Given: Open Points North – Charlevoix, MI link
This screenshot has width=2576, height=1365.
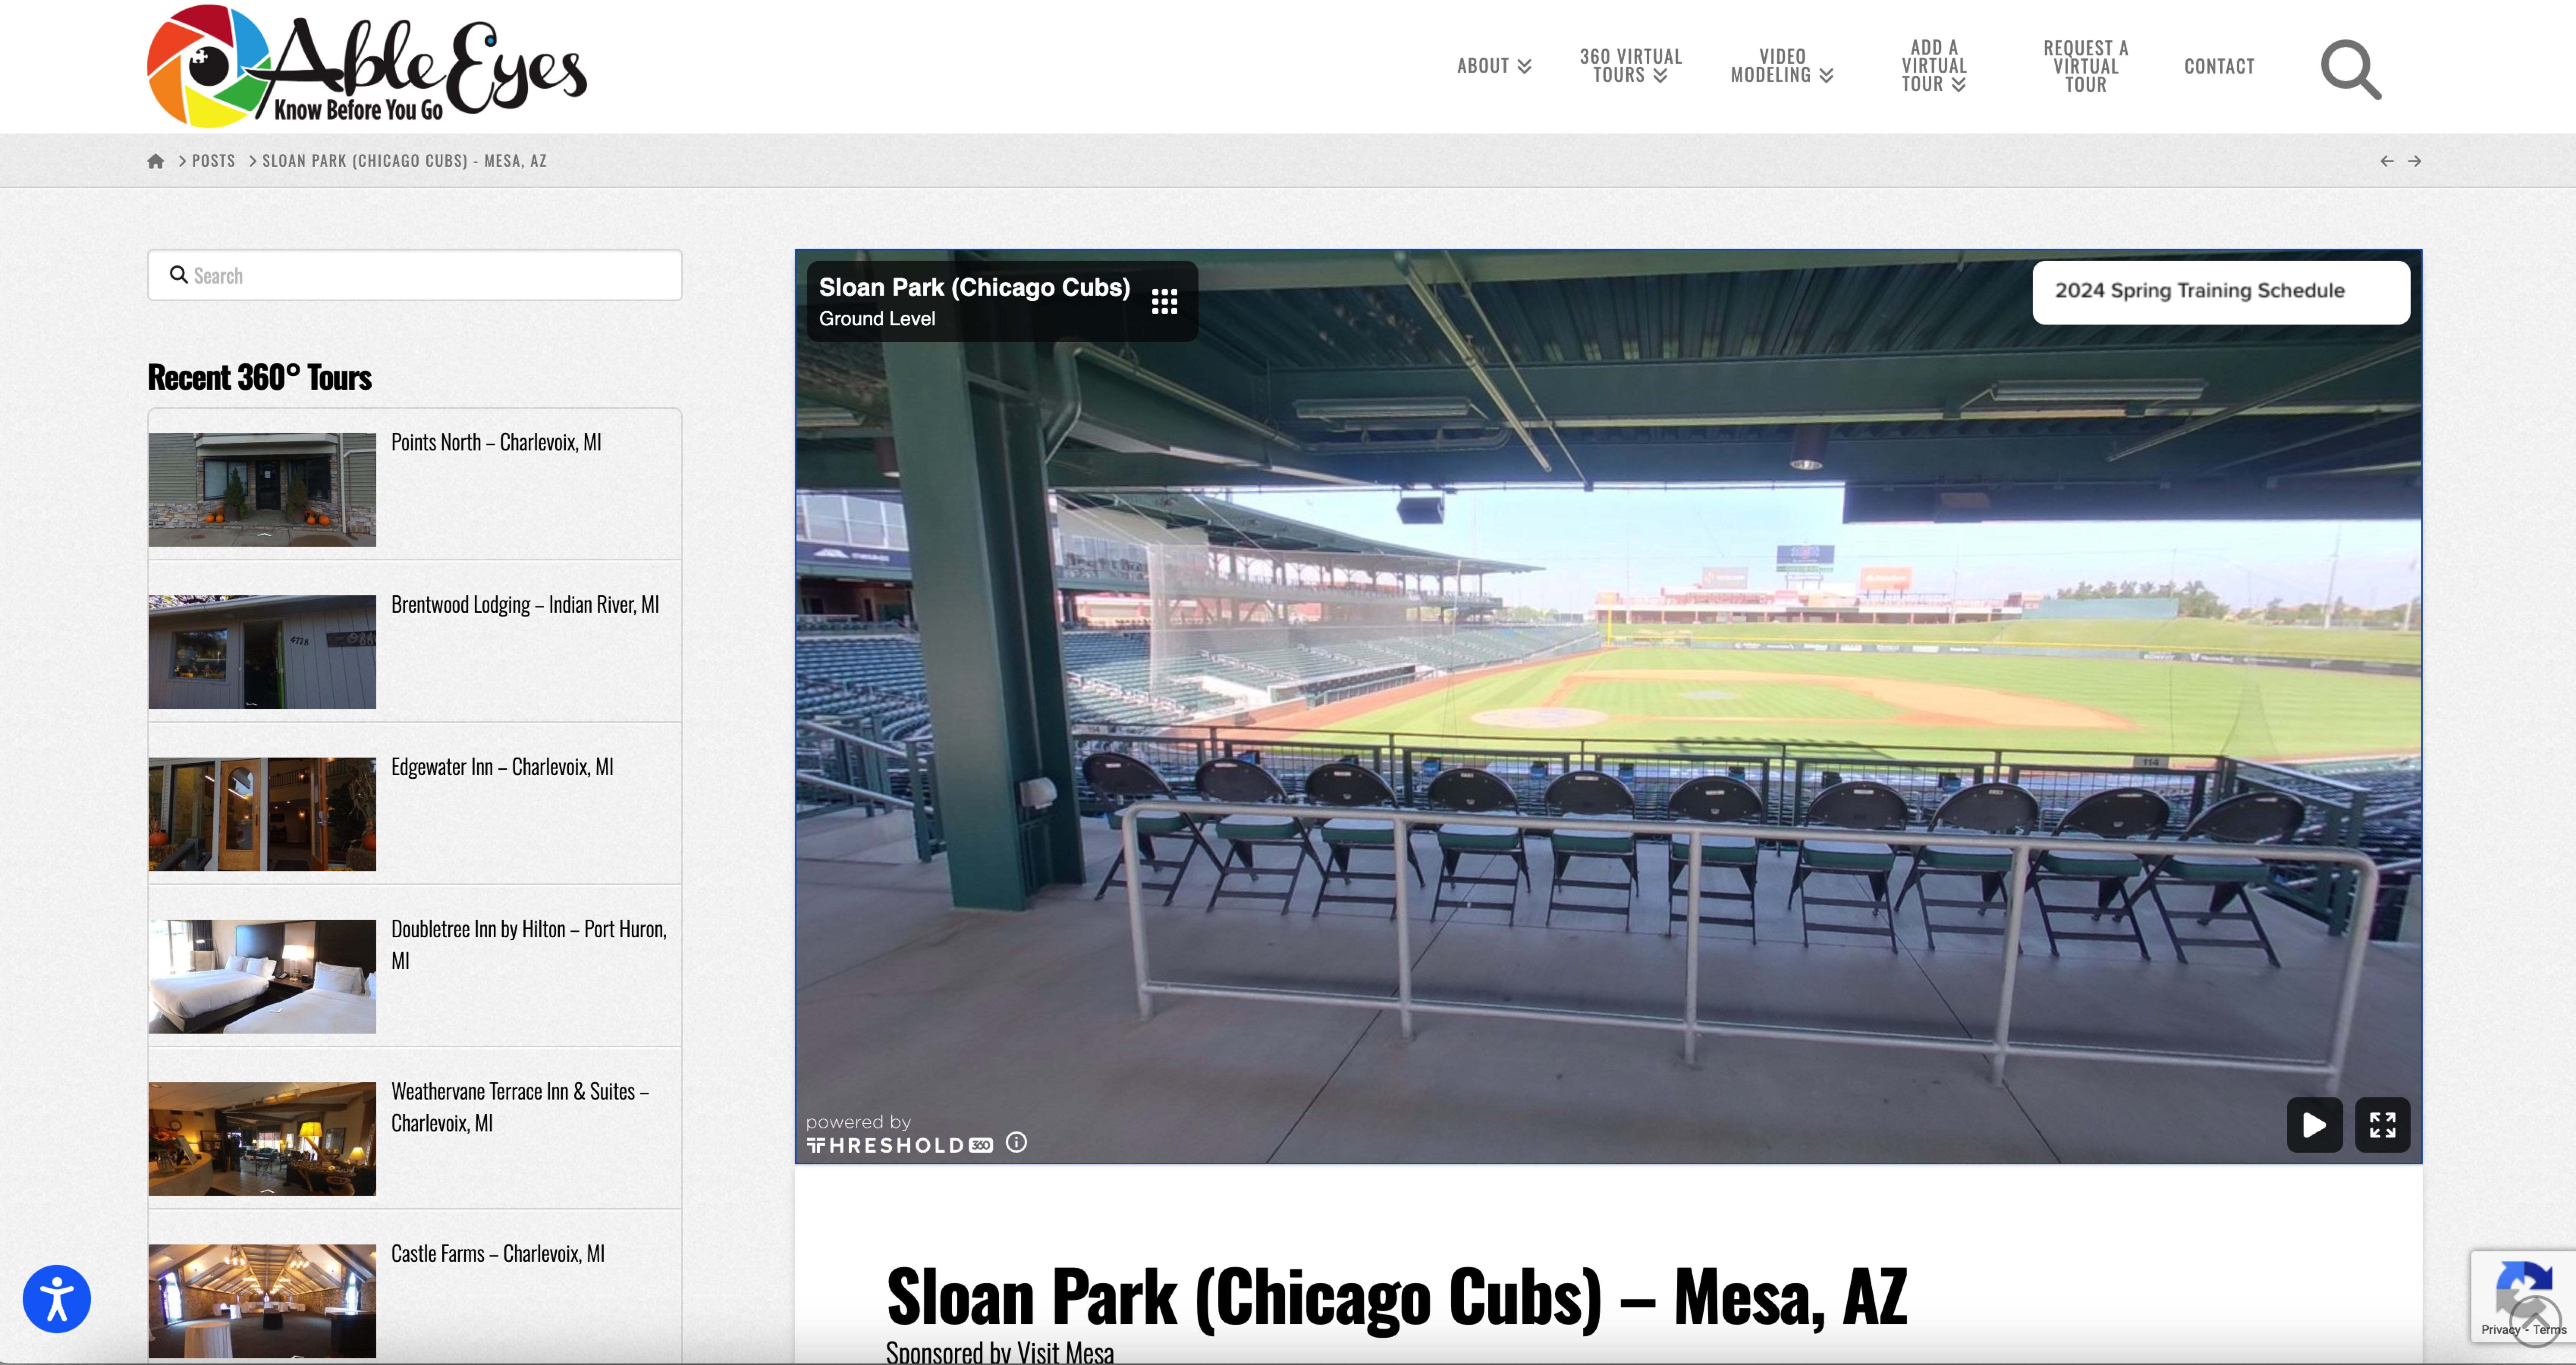Looking at the screenshot, I should click(x=496, y=442).
